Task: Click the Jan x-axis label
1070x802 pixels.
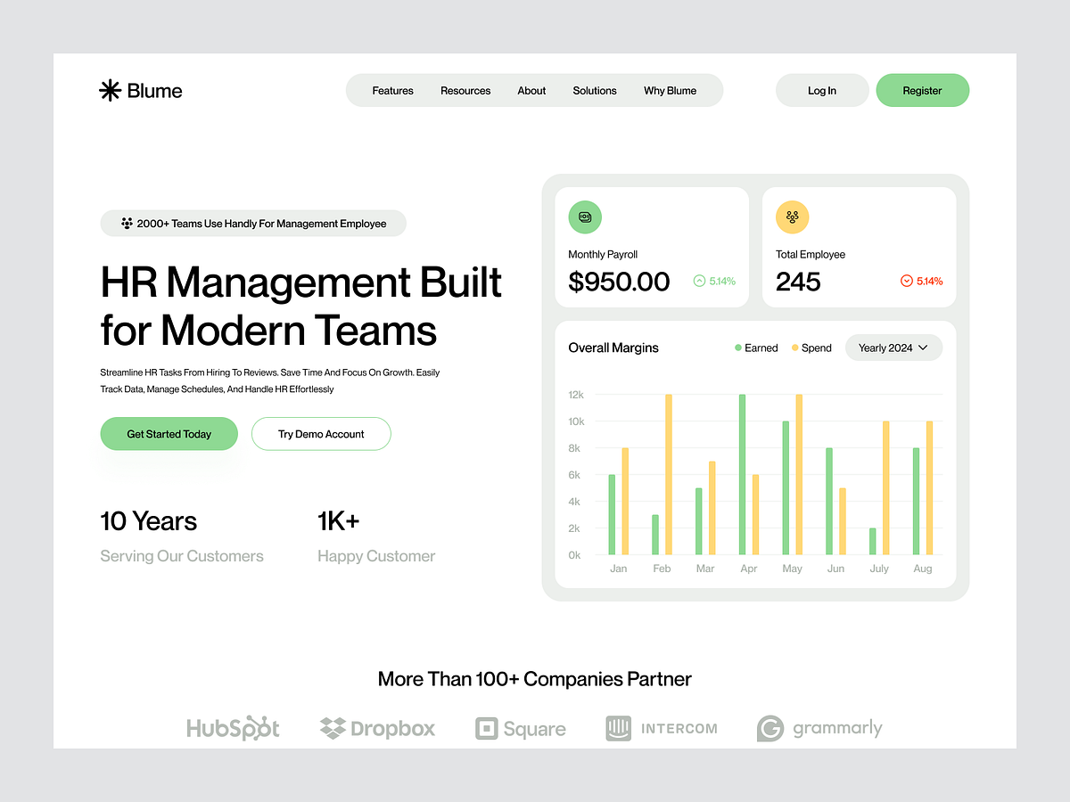Action: point(618,569)
